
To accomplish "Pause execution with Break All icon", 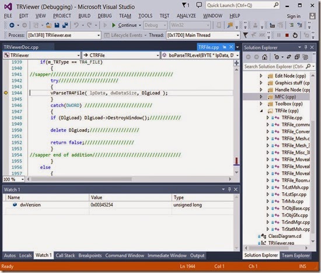I will pos(278,35).
